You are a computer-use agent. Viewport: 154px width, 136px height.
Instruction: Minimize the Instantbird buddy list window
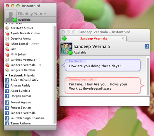[13, 6]
